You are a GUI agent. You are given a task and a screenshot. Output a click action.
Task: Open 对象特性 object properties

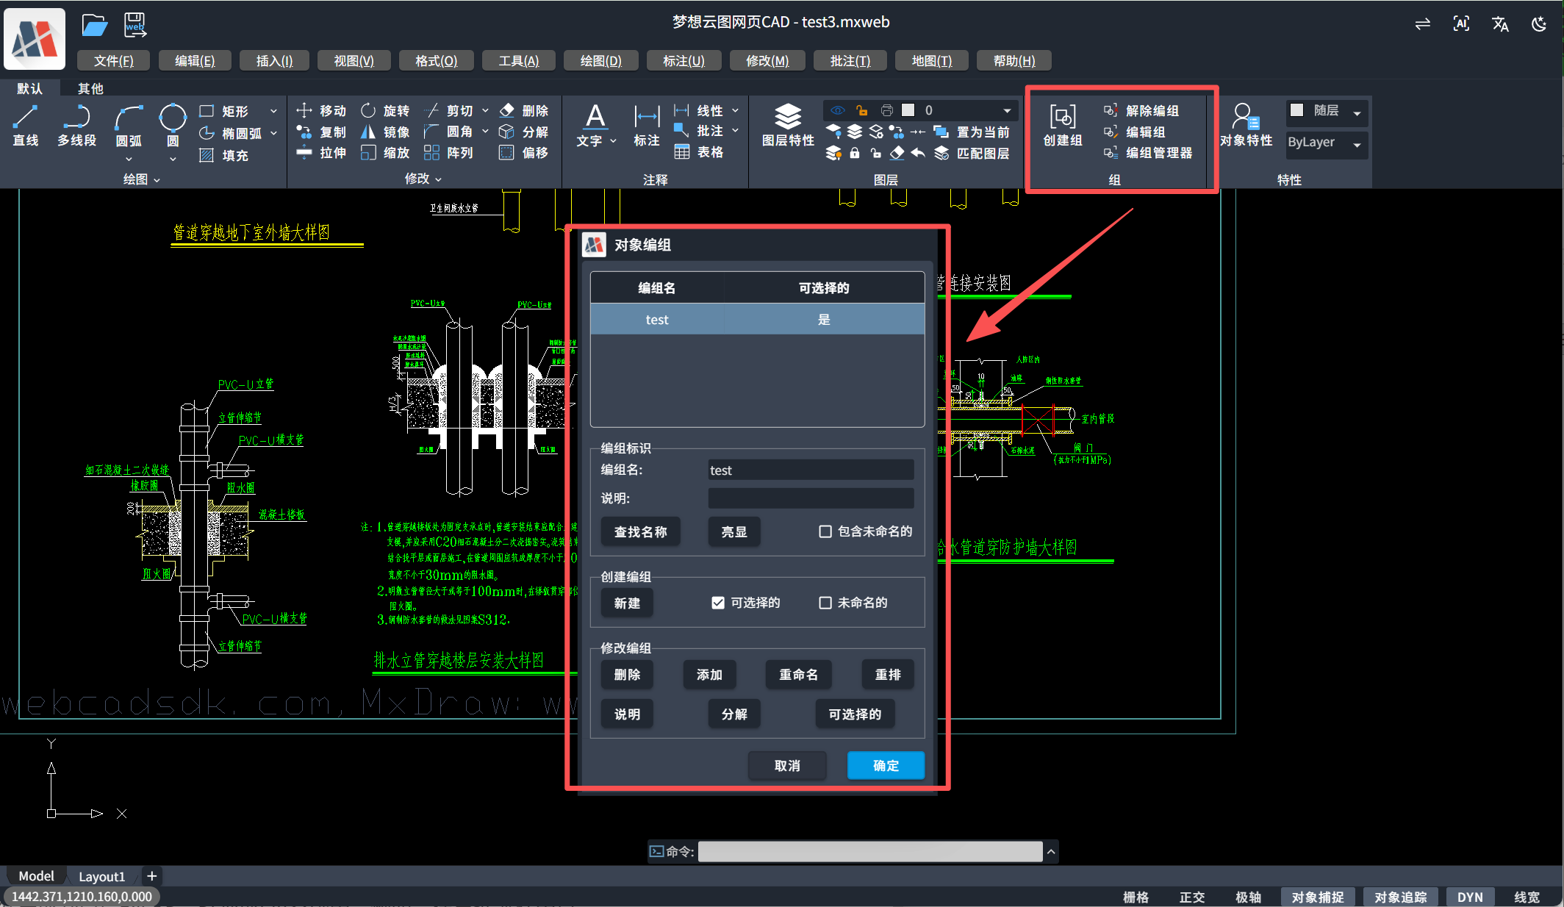click(x=1246, y=126)
